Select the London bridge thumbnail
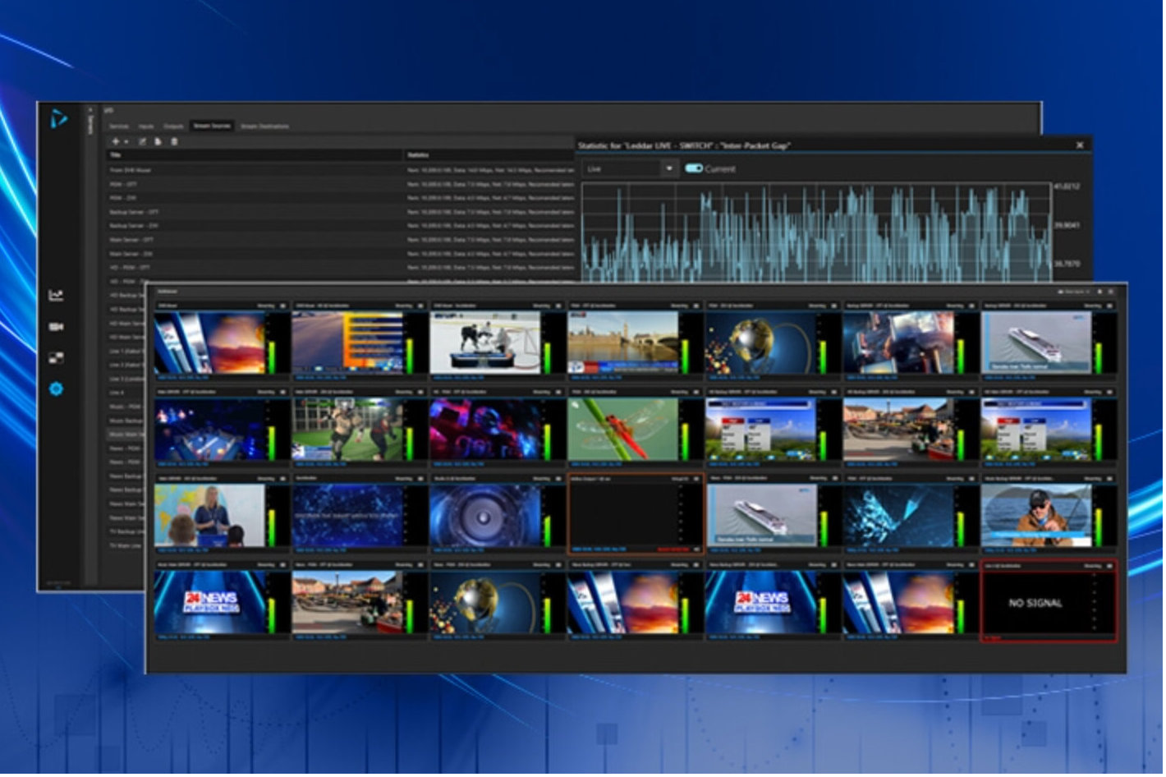The height and width of the screenshot is (777, 1166). click(x=624, y=343)
